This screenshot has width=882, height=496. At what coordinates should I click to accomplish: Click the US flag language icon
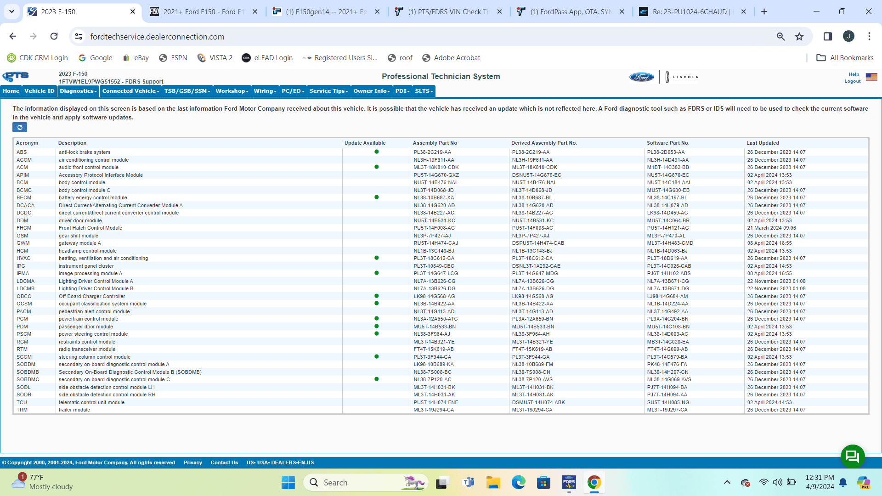[871, 77]
